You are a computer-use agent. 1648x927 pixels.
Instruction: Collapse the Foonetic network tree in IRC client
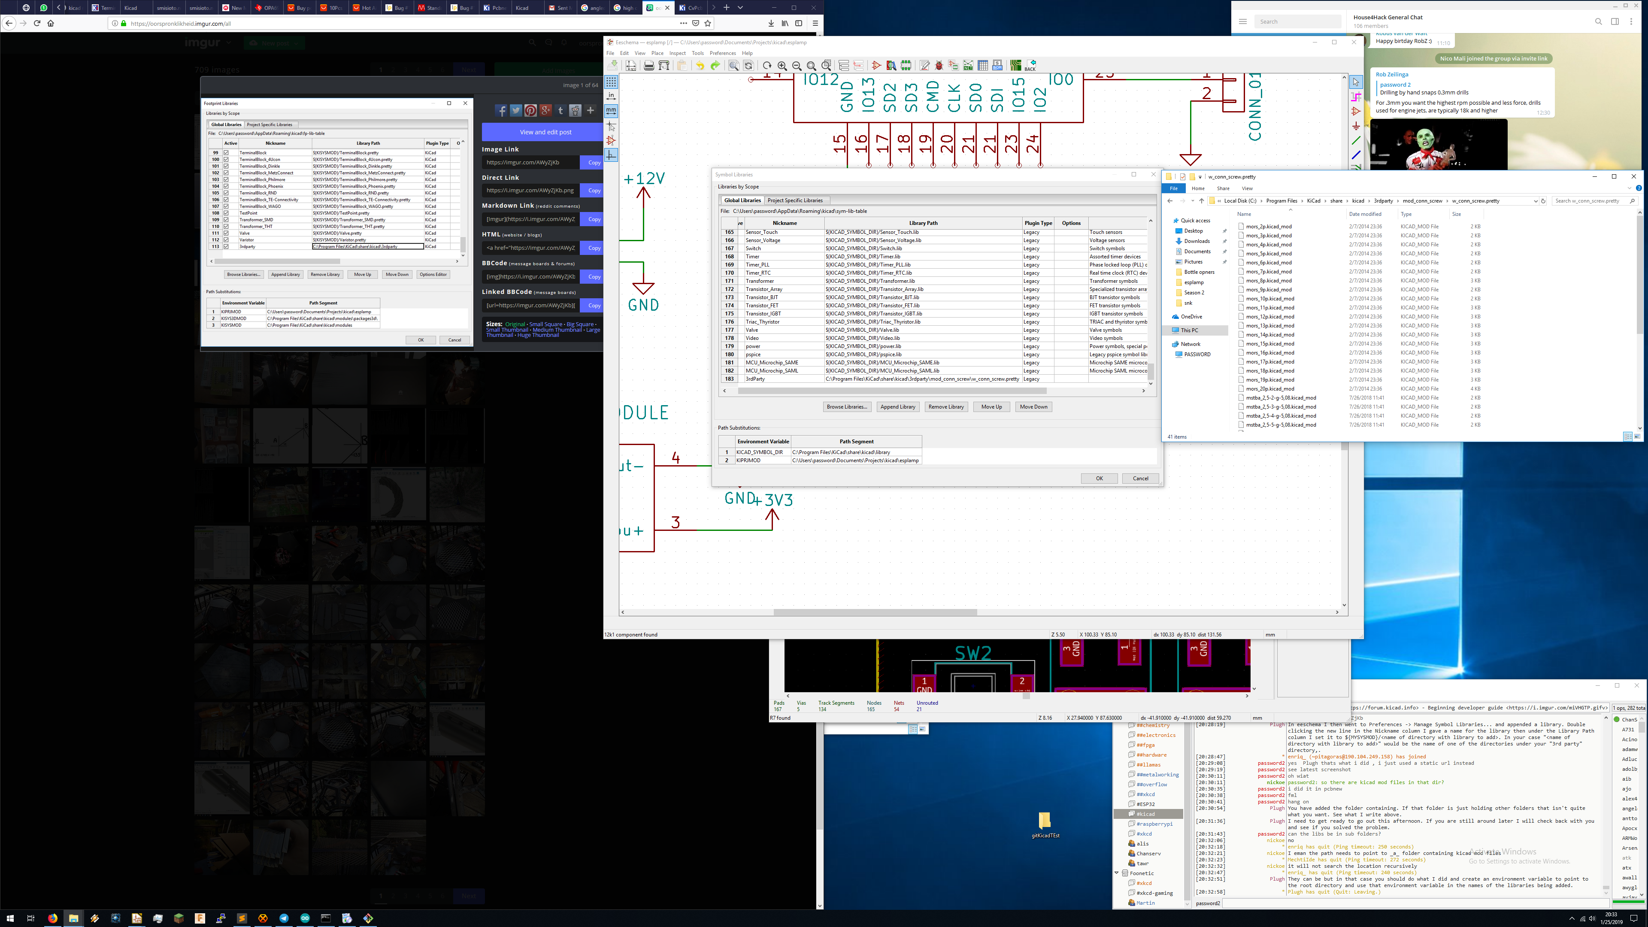pyautogui.click(x=1117, y=872)
